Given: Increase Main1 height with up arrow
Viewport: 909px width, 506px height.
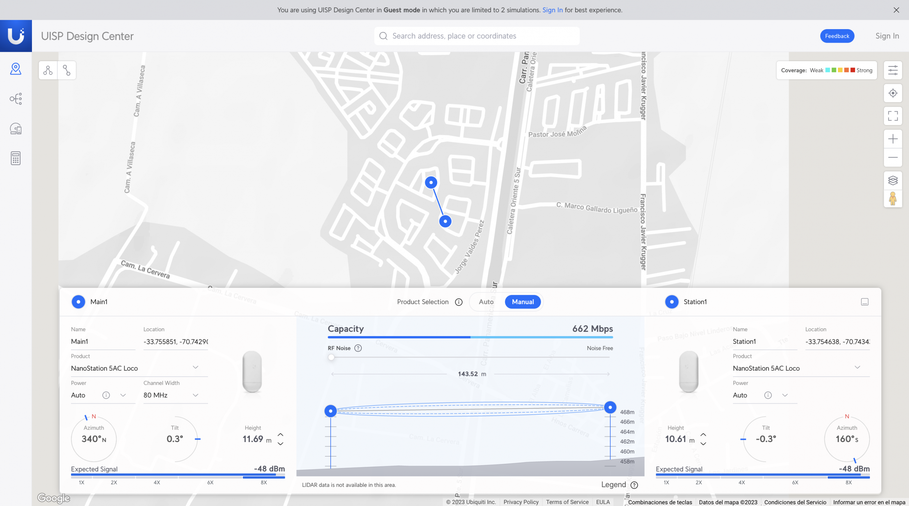Looking at the screenshot, I should click(x=281, y=435).
